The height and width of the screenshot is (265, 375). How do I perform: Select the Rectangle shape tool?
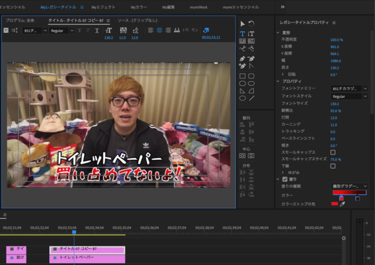[x=243, y=75]
